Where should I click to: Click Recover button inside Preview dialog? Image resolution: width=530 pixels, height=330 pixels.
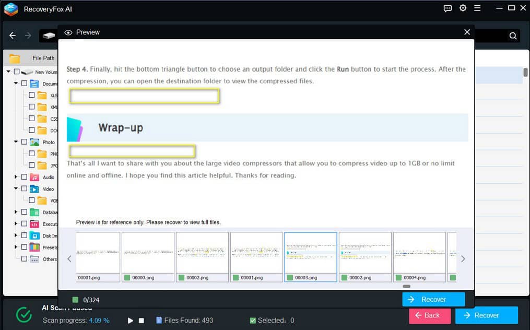433,299
